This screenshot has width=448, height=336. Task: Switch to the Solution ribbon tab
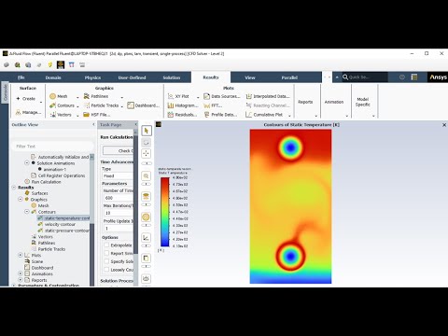(172, 77)
